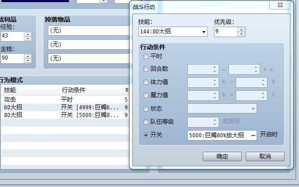Screen dimensions: 299x187
Task: Click the 技能 column header
Action: pyautogui.click(x=30, y=90)
